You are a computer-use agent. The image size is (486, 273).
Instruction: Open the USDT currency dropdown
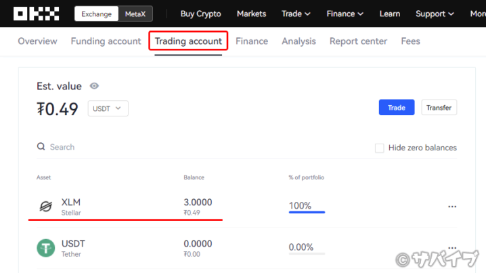click(x=108, y=108)
